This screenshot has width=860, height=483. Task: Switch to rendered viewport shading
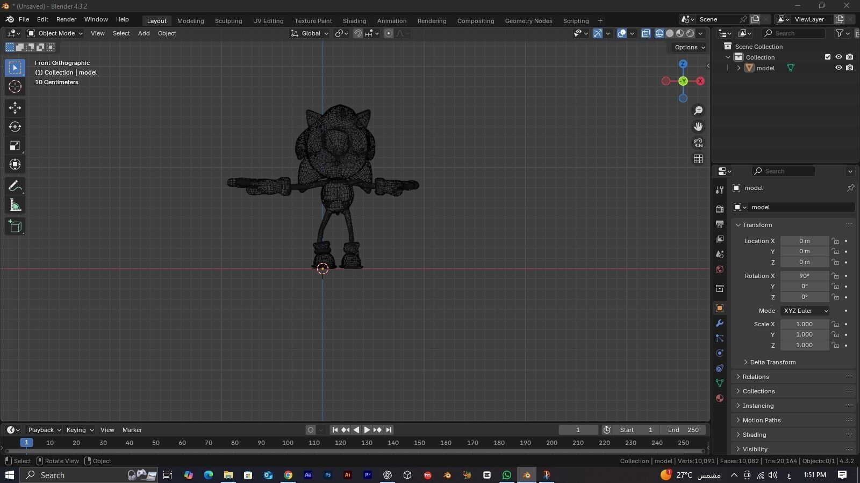[690, 33]
